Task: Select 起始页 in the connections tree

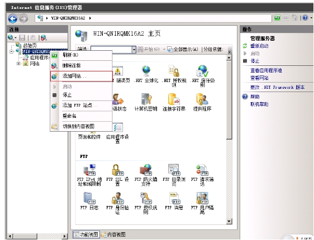Action: pos(30,45)
